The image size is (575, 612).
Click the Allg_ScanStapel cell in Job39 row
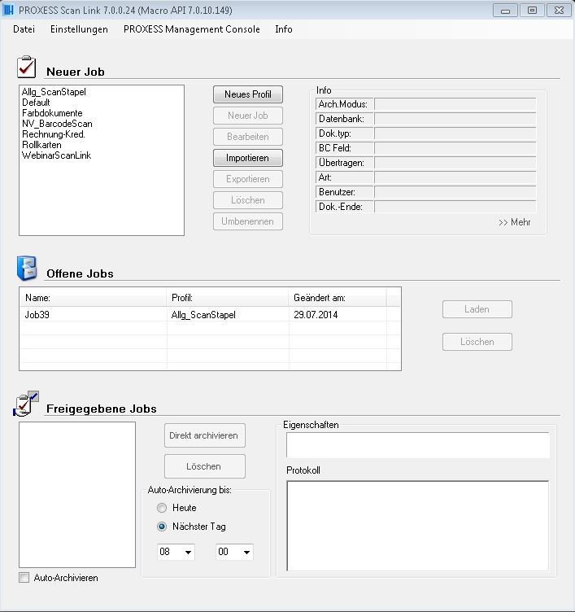(203, 315)
